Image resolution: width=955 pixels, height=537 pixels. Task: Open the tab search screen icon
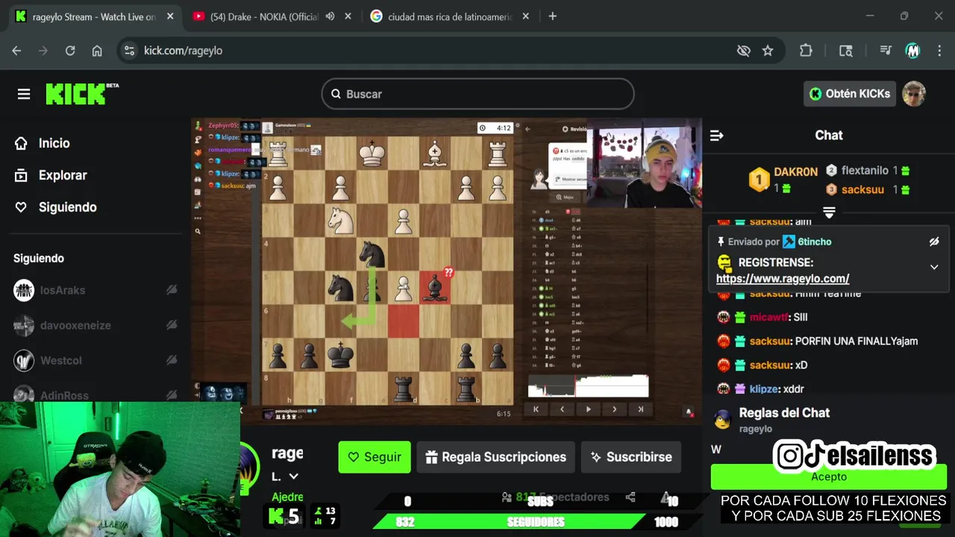click(846, 51)
